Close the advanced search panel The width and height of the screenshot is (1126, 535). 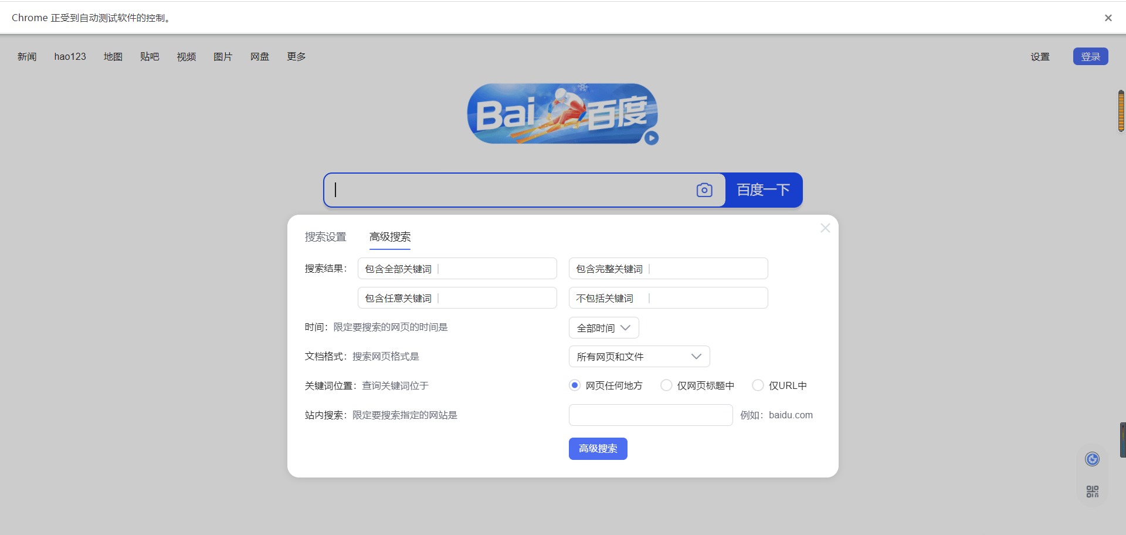click(x=825, y=228)
